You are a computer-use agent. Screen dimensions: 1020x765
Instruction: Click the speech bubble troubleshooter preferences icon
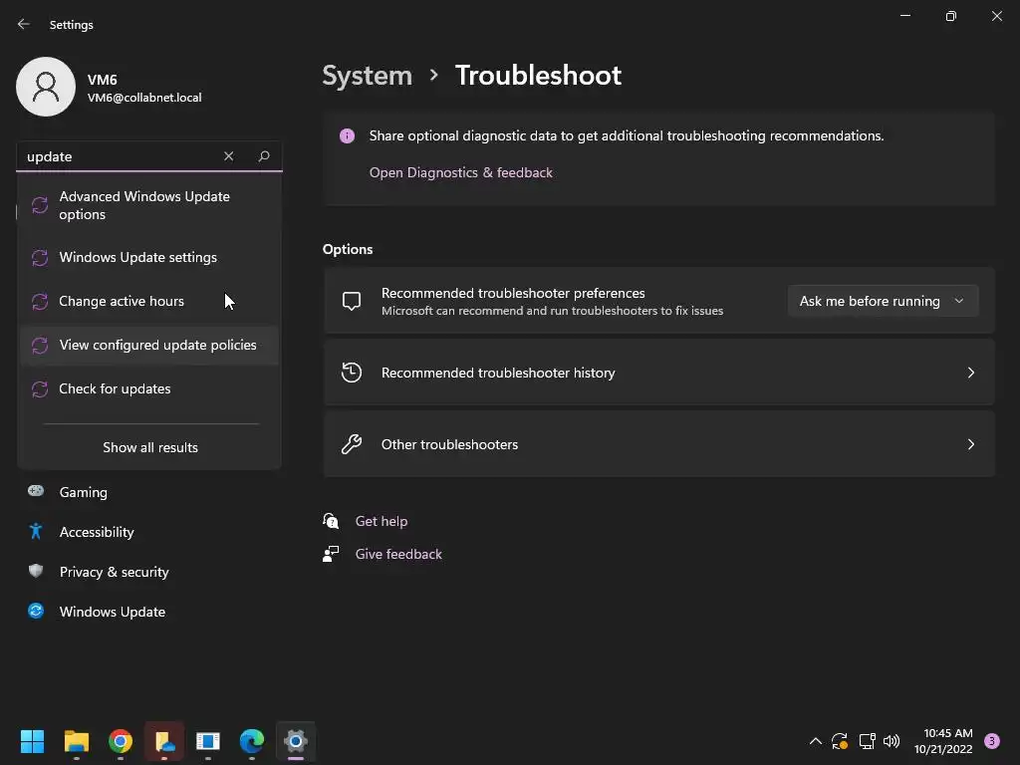pyautogui.click(x=352, y=301)
